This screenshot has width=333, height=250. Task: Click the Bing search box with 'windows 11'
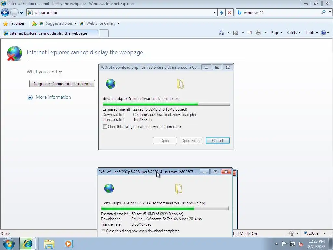[x=278, y=13]
